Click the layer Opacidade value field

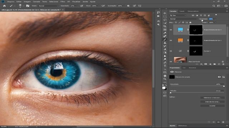click(x=211, y=19)
